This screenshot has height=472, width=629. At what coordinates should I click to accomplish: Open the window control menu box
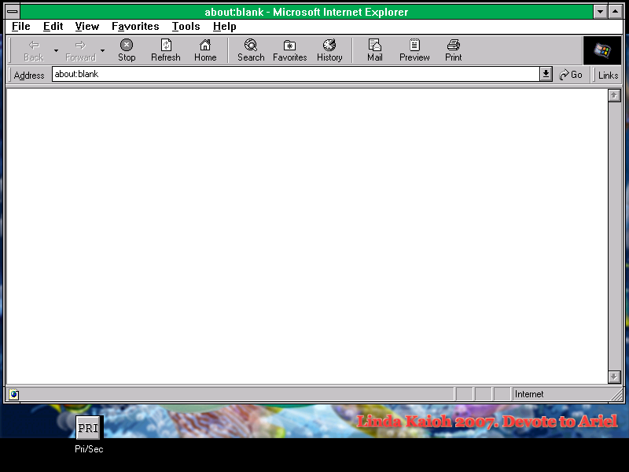tap(13, 12)
